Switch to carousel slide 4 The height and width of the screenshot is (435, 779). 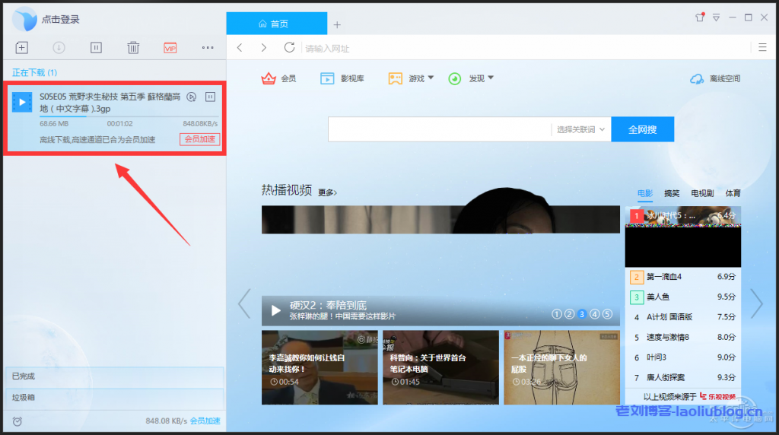(x=594, y=314)
